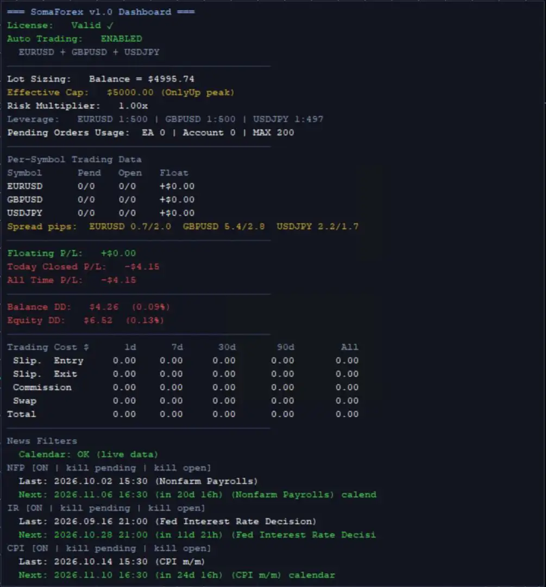The width and height of the screenshot is (546, 587).
Task: Click the Slip. Entry row label
Action: coord(48,361)
